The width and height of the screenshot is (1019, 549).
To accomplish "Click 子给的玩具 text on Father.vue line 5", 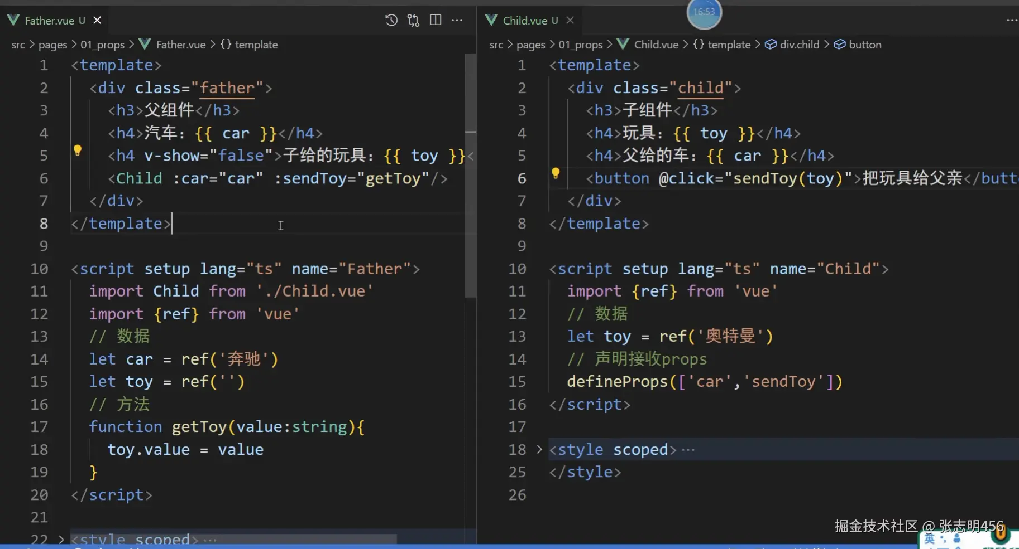I will click(x=324, y=156).
